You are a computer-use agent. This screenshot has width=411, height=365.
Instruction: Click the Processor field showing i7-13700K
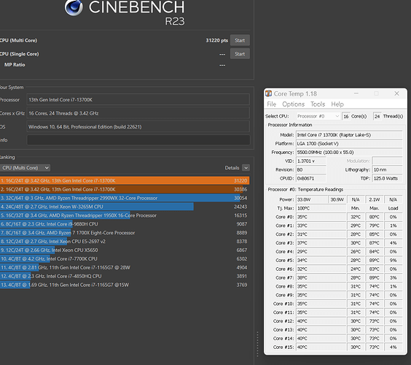[138, 100]
